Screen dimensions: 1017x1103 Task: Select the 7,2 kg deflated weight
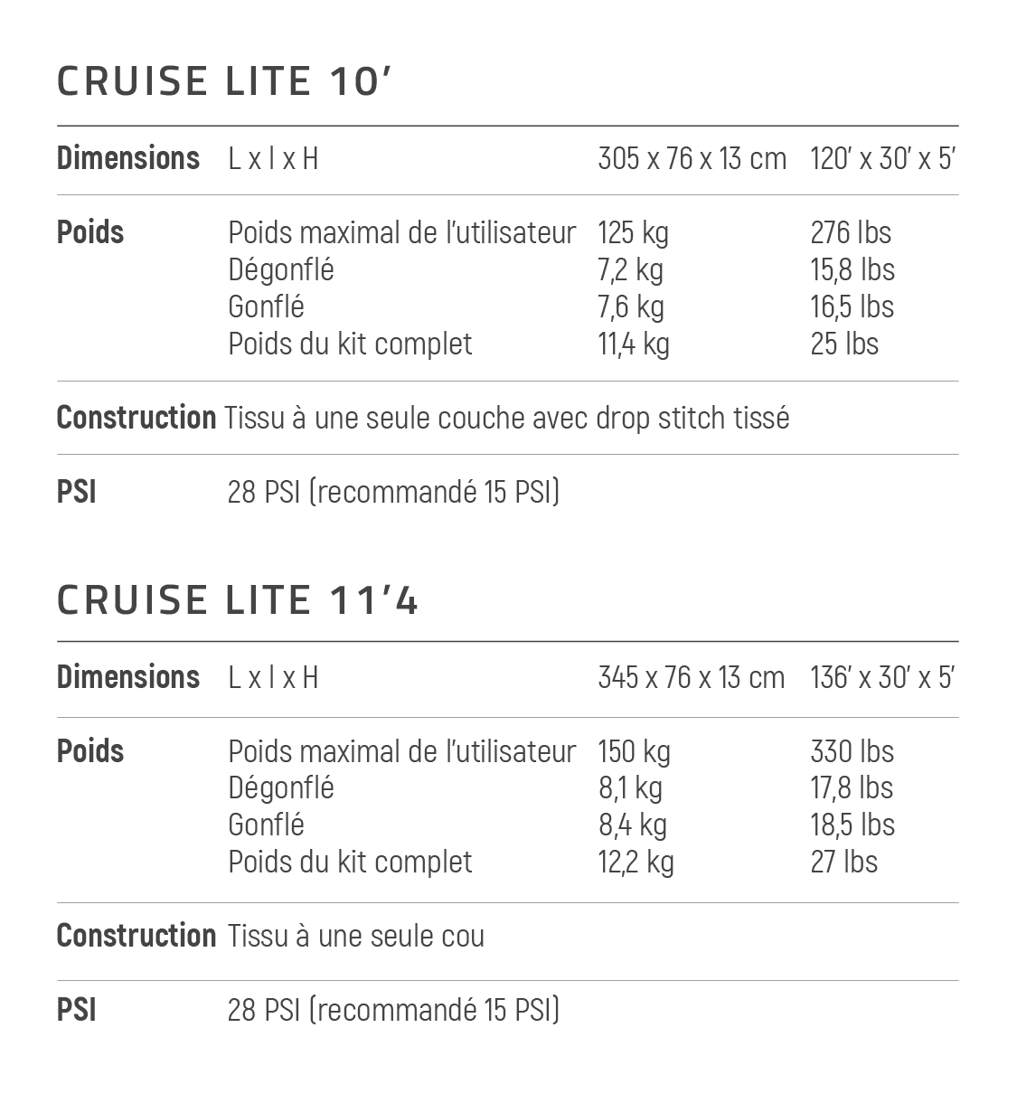coord(631,270)
